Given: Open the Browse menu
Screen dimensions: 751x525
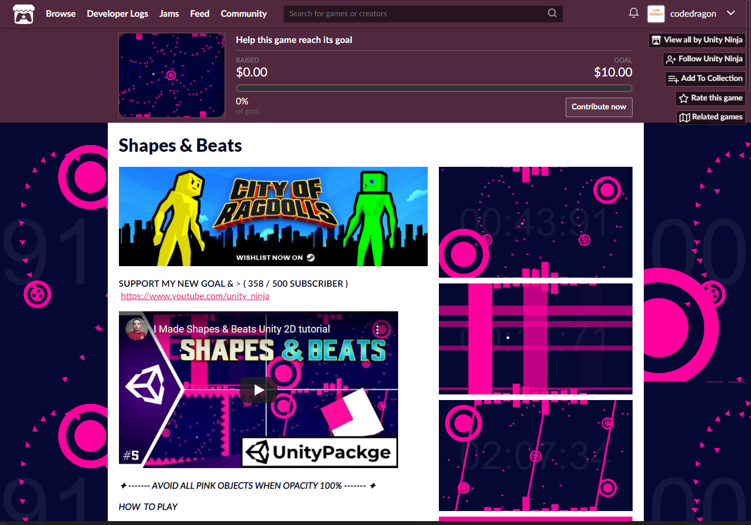Looking at the screenshot, I should (x=60, y=13).
